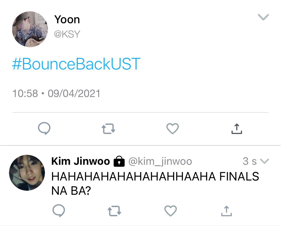Reply to Yoon's main tweet

(x=44, y=128)
